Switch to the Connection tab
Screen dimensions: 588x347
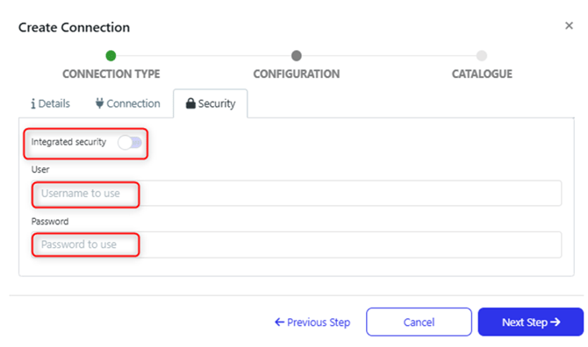tap(127, 103)
